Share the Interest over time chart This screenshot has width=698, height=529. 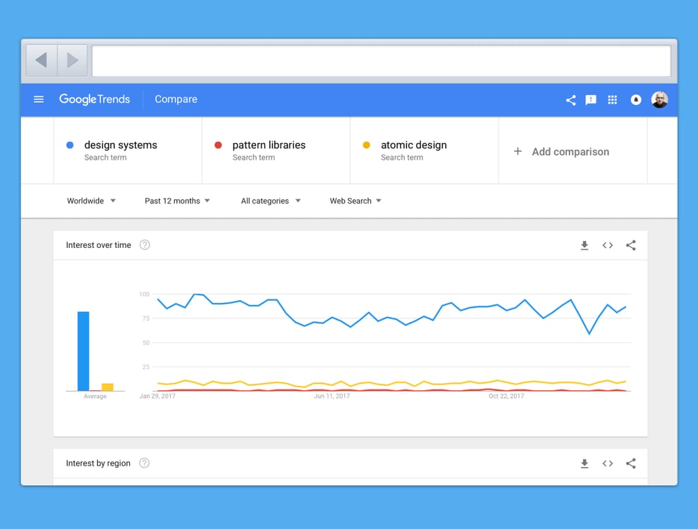pos(630,245)
